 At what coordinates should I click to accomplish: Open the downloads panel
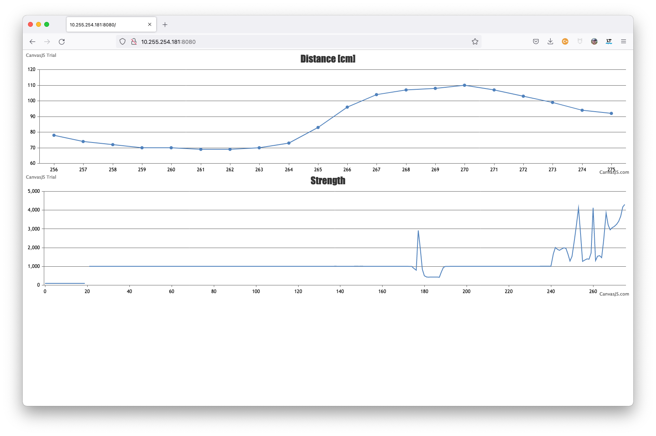[551, 41]
